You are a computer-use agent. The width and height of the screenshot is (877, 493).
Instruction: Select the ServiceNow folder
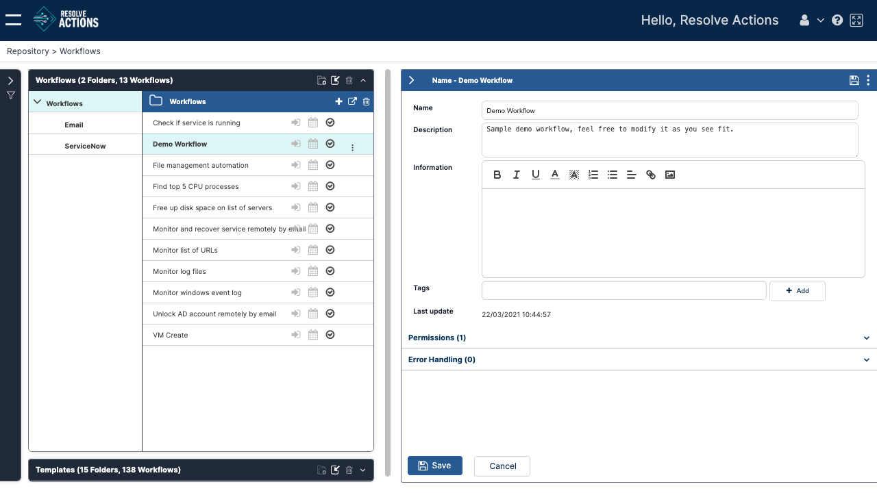(x=85, y=146)
